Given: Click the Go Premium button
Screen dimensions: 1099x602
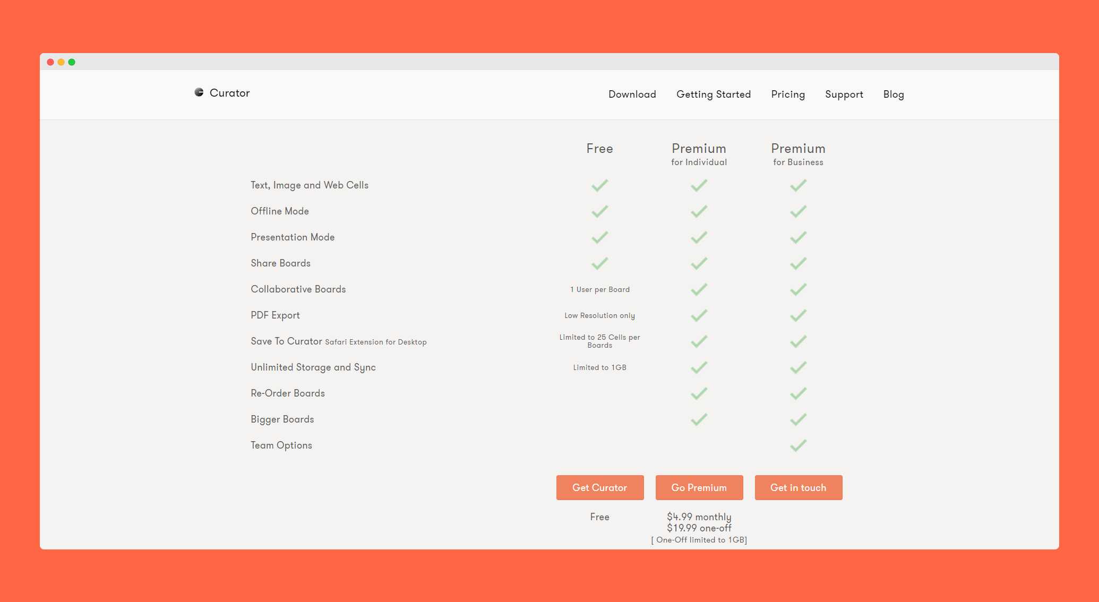Looking at the screenshot, I should pyautogui.click(x=699, y=487).
